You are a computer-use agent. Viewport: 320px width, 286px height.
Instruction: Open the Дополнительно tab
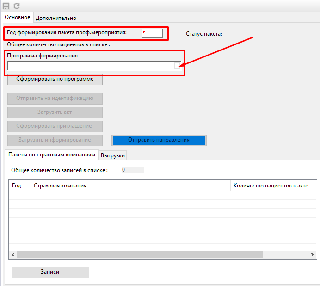tap(55, 18)
